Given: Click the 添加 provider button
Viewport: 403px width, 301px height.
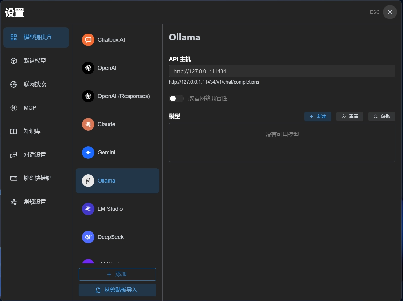Looking at the screenshot, I should (x=117, y=274).
